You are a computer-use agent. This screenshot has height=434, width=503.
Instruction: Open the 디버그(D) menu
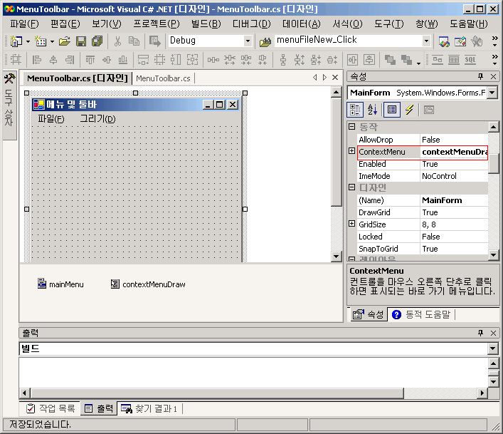point(252,24)
